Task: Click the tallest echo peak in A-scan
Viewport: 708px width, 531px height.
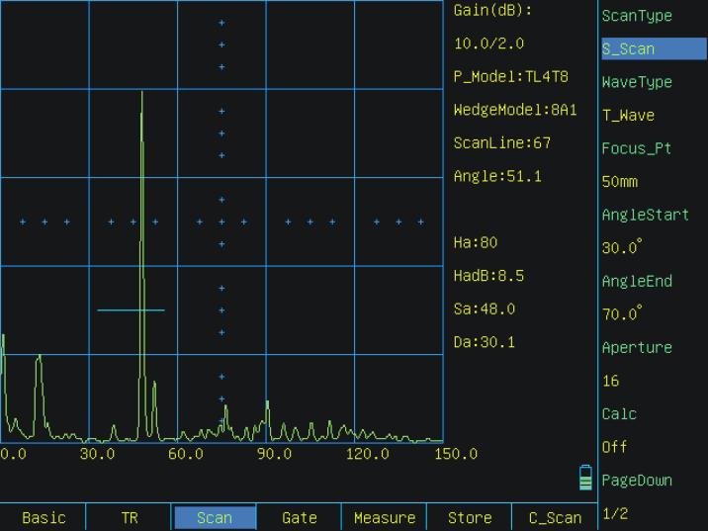Action: [142, 94]
